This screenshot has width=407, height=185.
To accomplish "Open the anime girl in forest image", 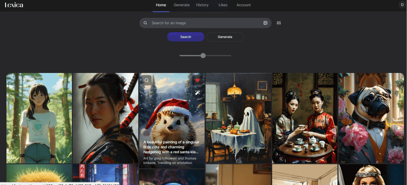I will (39, 118).
